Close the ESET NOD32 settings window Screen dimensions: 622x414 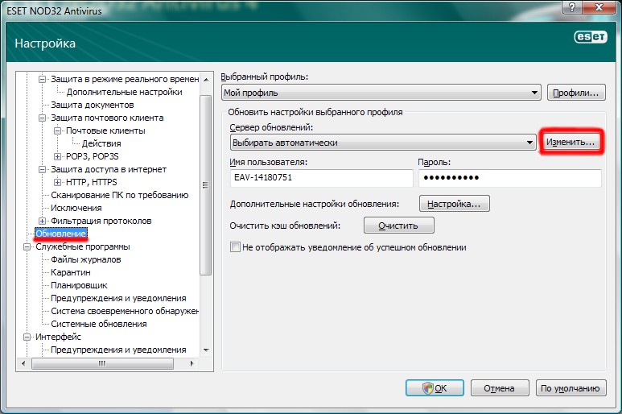[x=599, y=7]
